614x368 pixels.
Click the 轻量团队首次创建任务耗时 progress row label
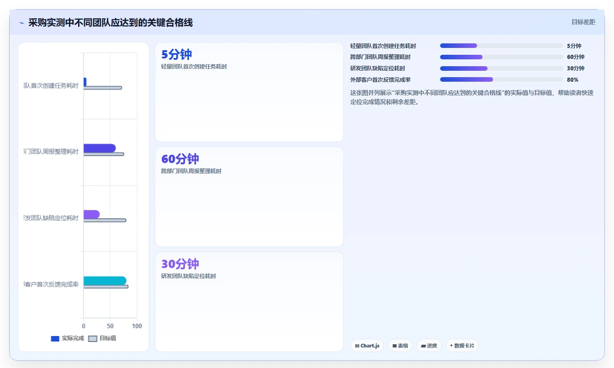coord(383,46)
